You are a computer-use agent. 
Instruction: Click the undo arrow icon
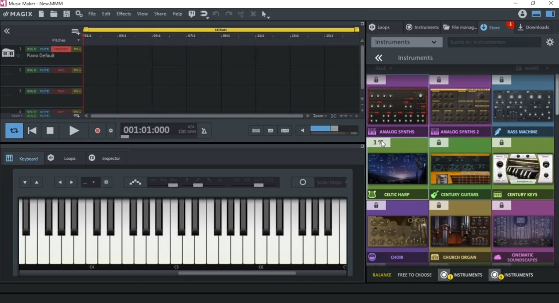tap(216, 14)
